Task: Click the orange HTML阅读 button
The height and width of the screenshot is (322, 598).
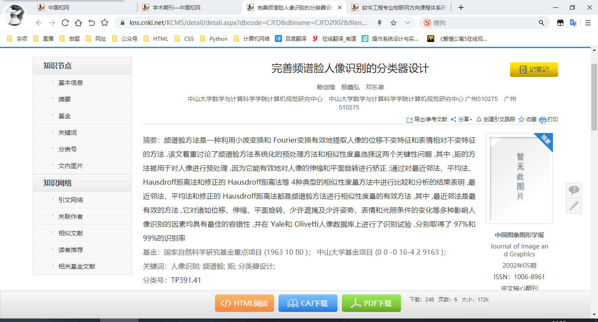Action: click(244, 303)
